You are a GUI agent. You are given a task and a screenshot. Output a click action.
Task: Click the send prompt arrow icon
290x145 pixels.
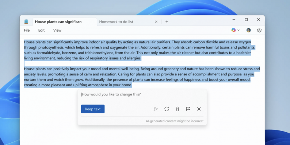coord(156,109)
